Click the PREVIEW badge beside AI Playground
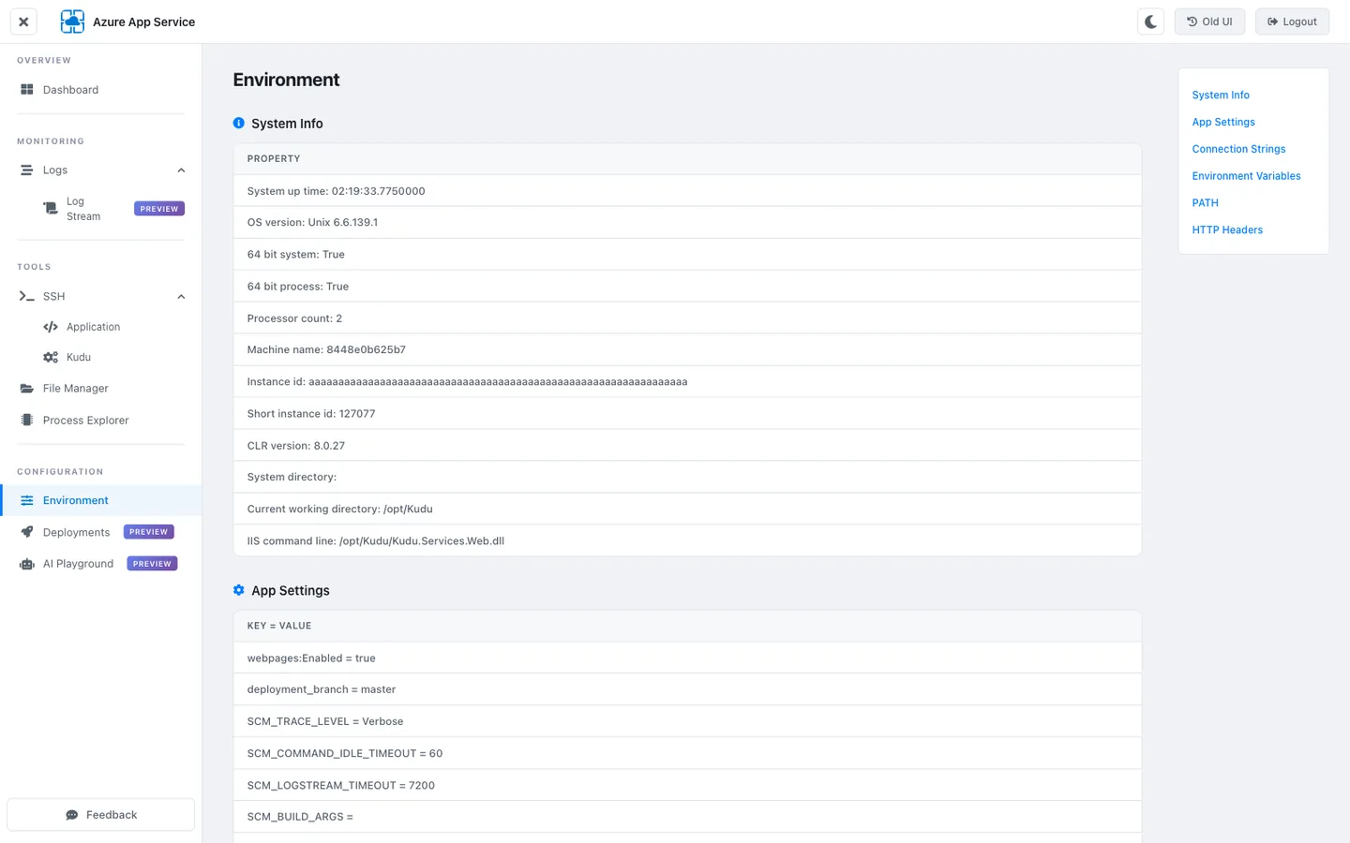This screenshot has height=843, width=1350. click(152, 564)
